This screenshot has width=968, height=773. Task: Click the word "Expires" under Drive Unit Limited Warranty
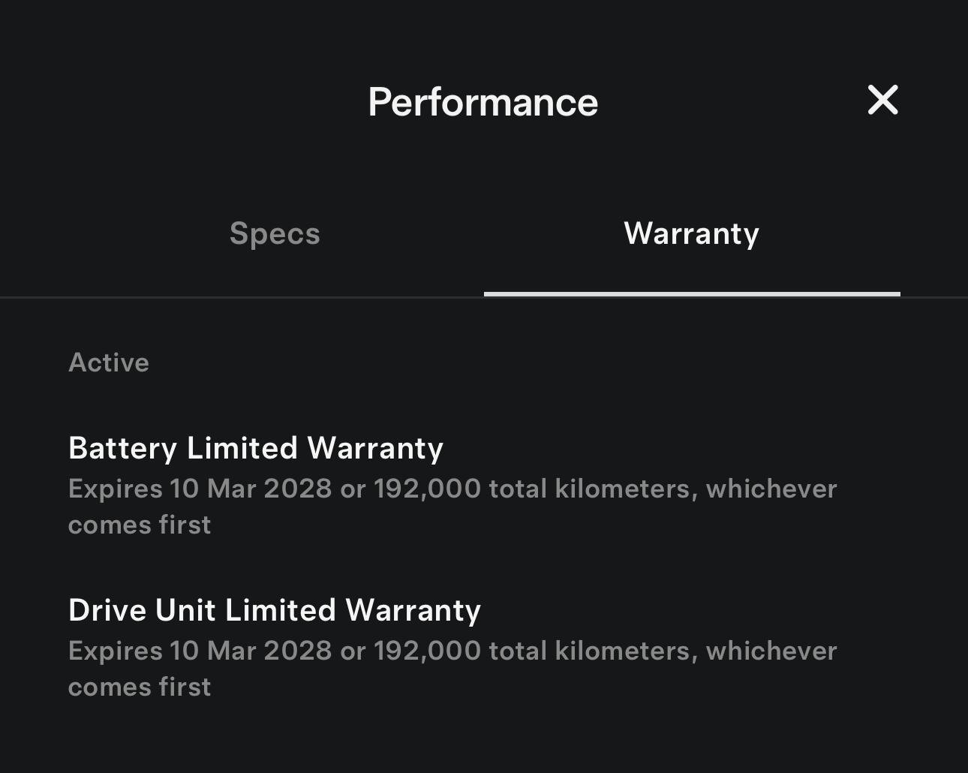[x=116, y=651]
